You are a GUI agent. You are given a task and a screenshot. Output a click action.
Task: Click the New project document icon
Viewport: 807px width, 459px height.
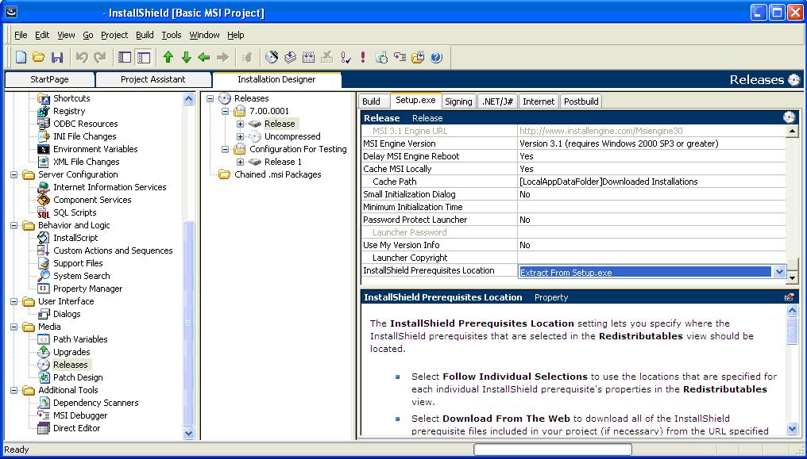click(21, 57)
